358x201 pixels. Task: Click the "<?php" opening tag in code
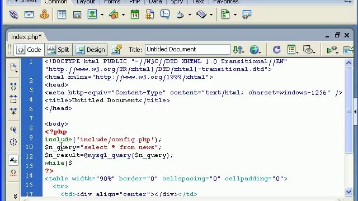coord(56,132)
